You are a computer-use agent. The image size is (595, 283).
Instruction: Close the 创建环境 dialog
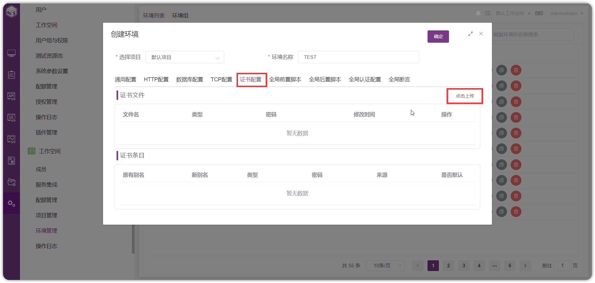point(481,34)
